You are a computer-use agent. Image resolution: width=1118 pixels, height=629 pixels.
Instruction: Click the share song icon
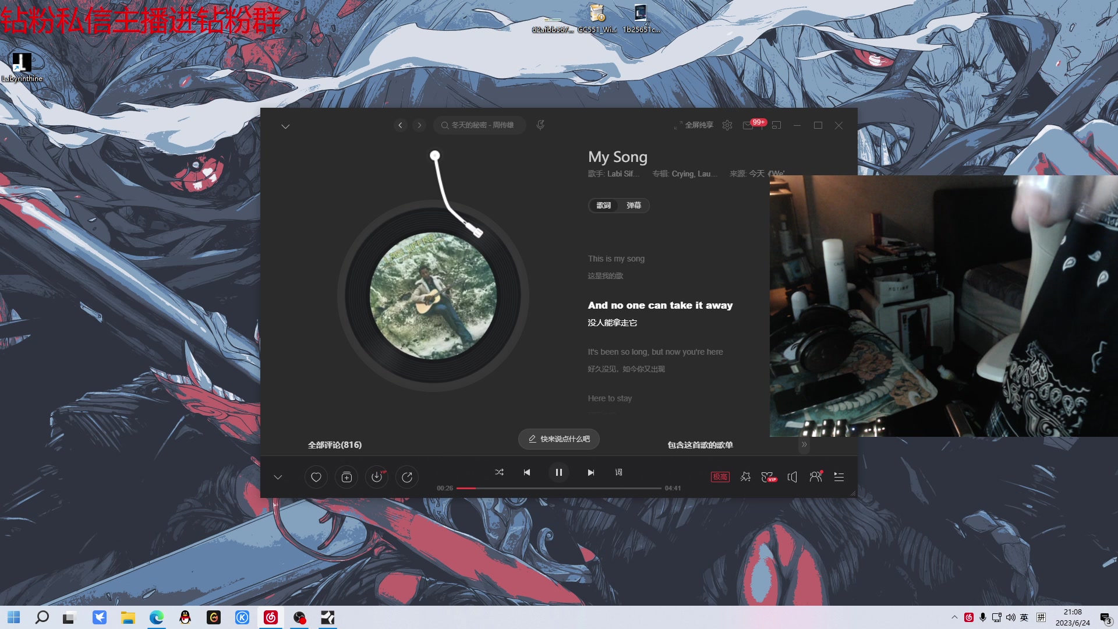[x=407, y=478]
